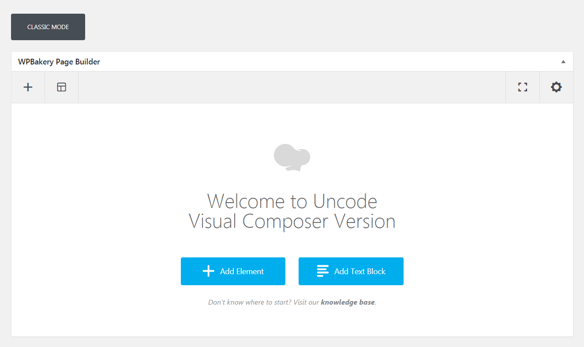
Task: Click the WPBakery Page Builder title bar
Action: click(59, 61)
